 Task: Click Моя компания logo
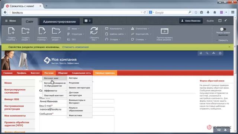click(61, 61)
